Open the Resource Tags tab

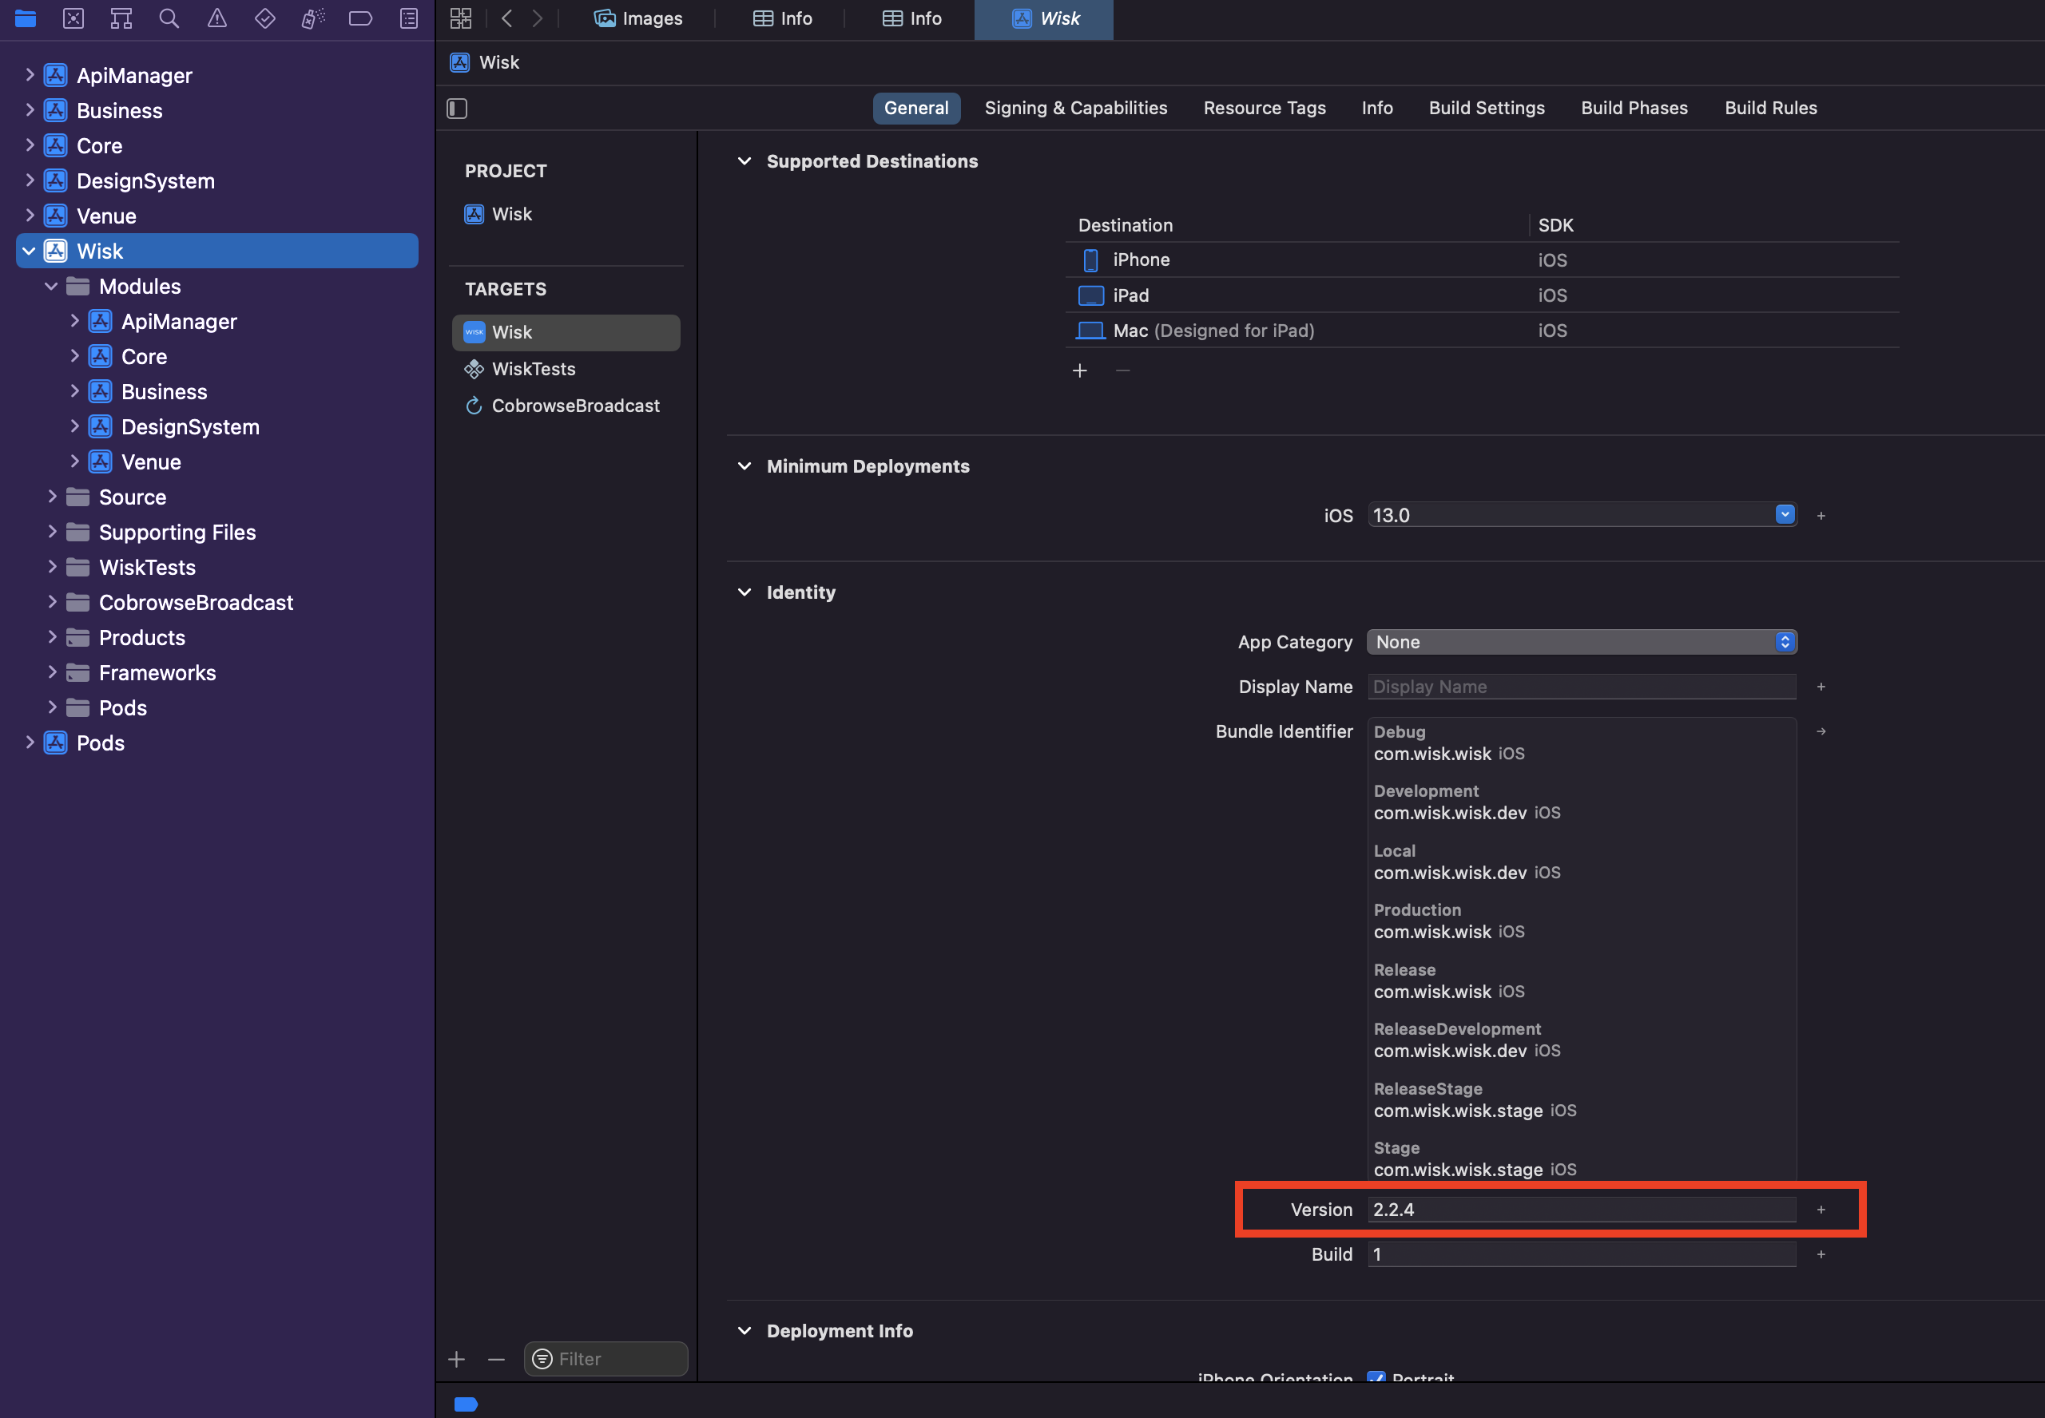1264,109
